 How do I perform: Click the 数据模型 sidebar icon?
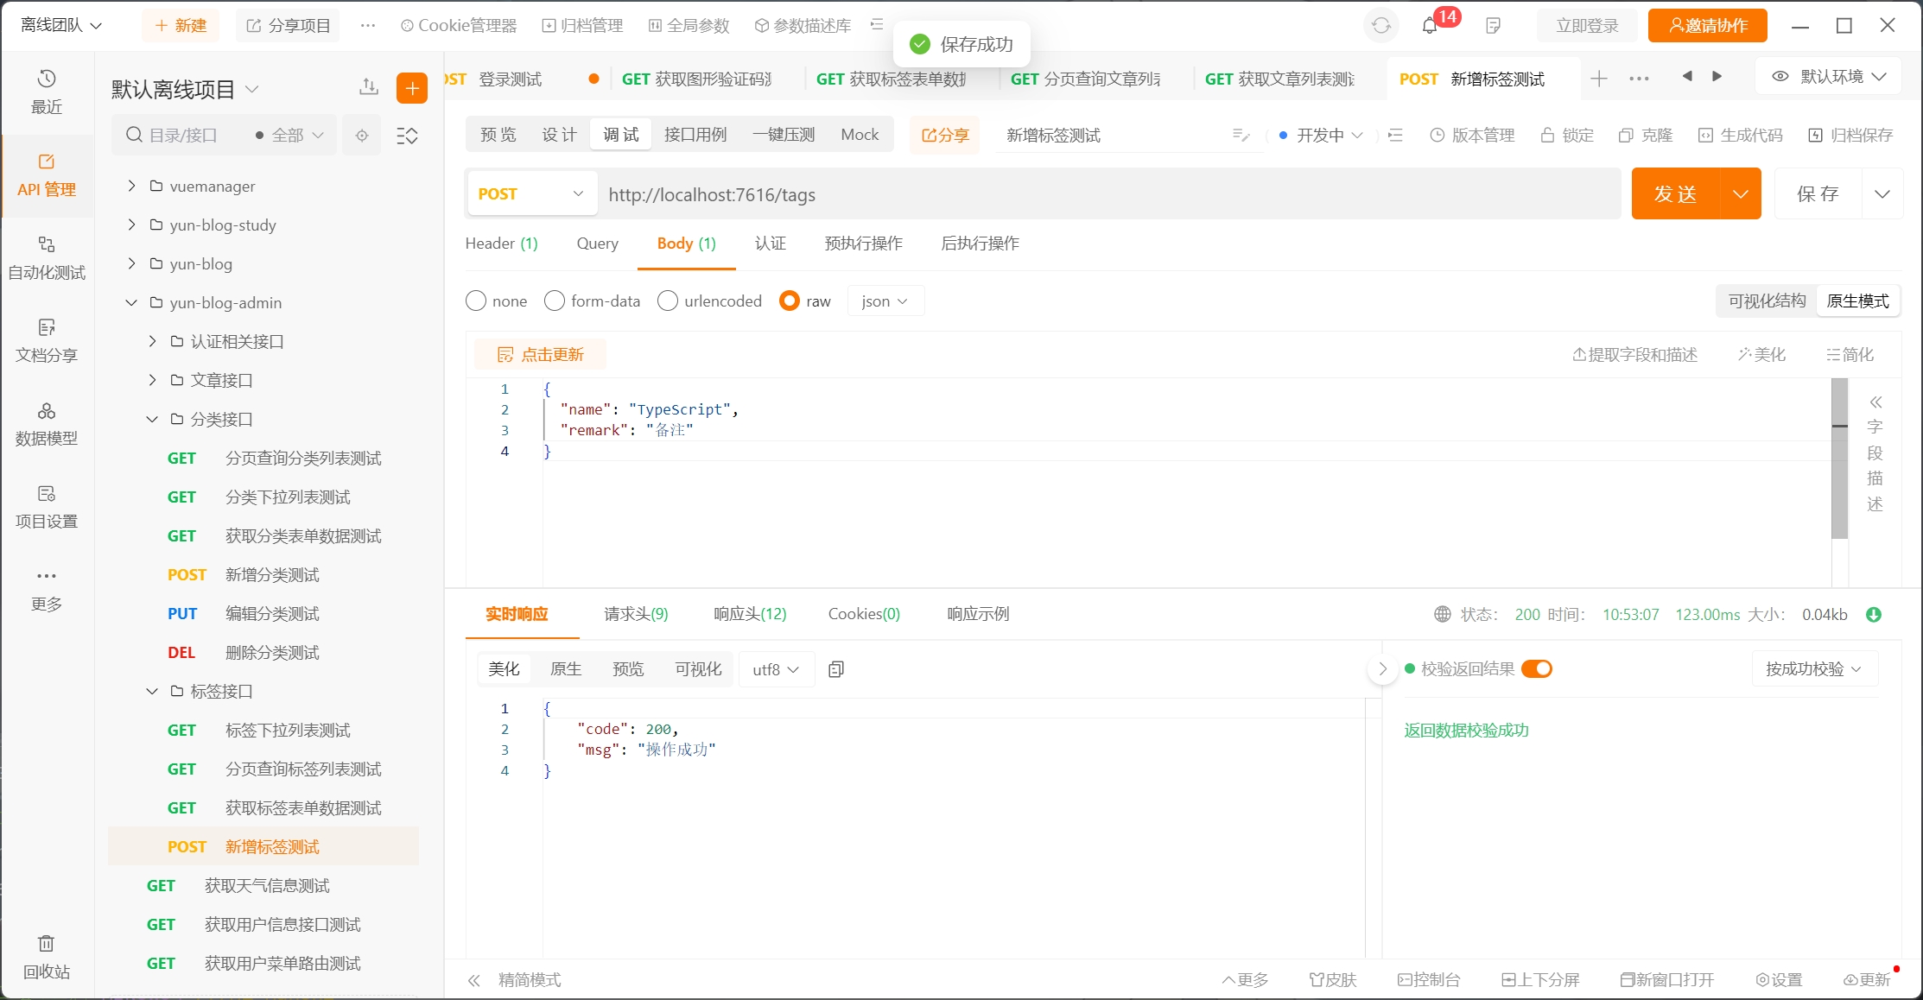(47, 423)
